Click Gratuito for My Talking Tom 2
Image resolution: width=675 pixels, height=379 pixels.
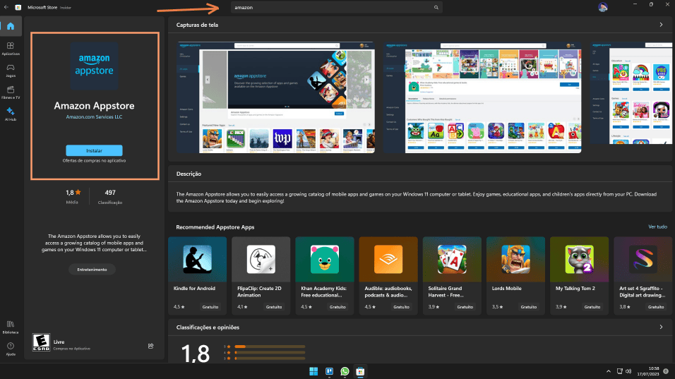pyautogui.click(x=592, y=307)
